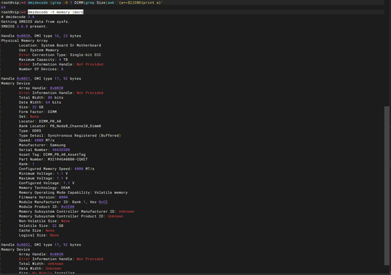Click the Module Manufacturer hex value 0xCE
Viewport: 391px width, 275px height.
(103, 202)
